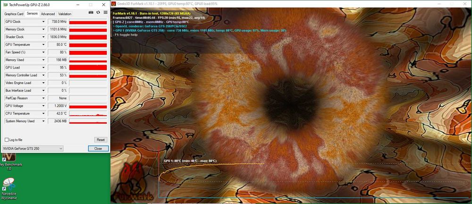Open the Valley Benchmark 1.0 desktop shortcut
The image size is (472, 204).
(x=9, y=161)
